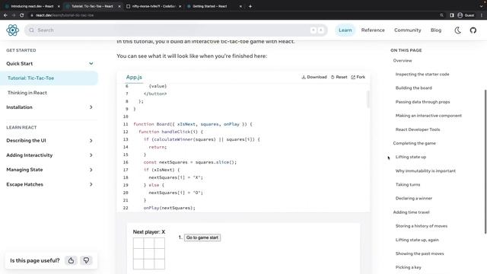
Task: Fork the sandbox
Action: point(358,77)
